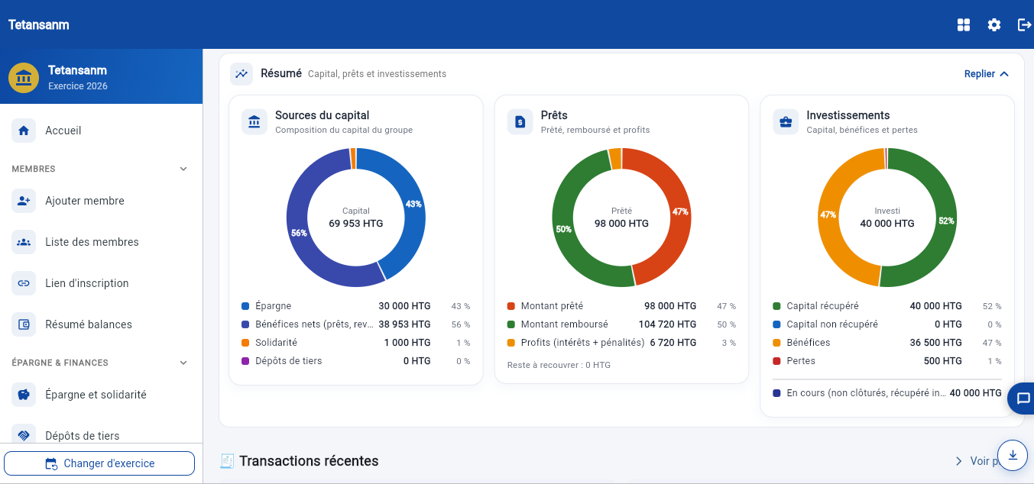Click the Résumé balances wallet icon
This screenshot has width=1034, height=484.
coord(24,324)
